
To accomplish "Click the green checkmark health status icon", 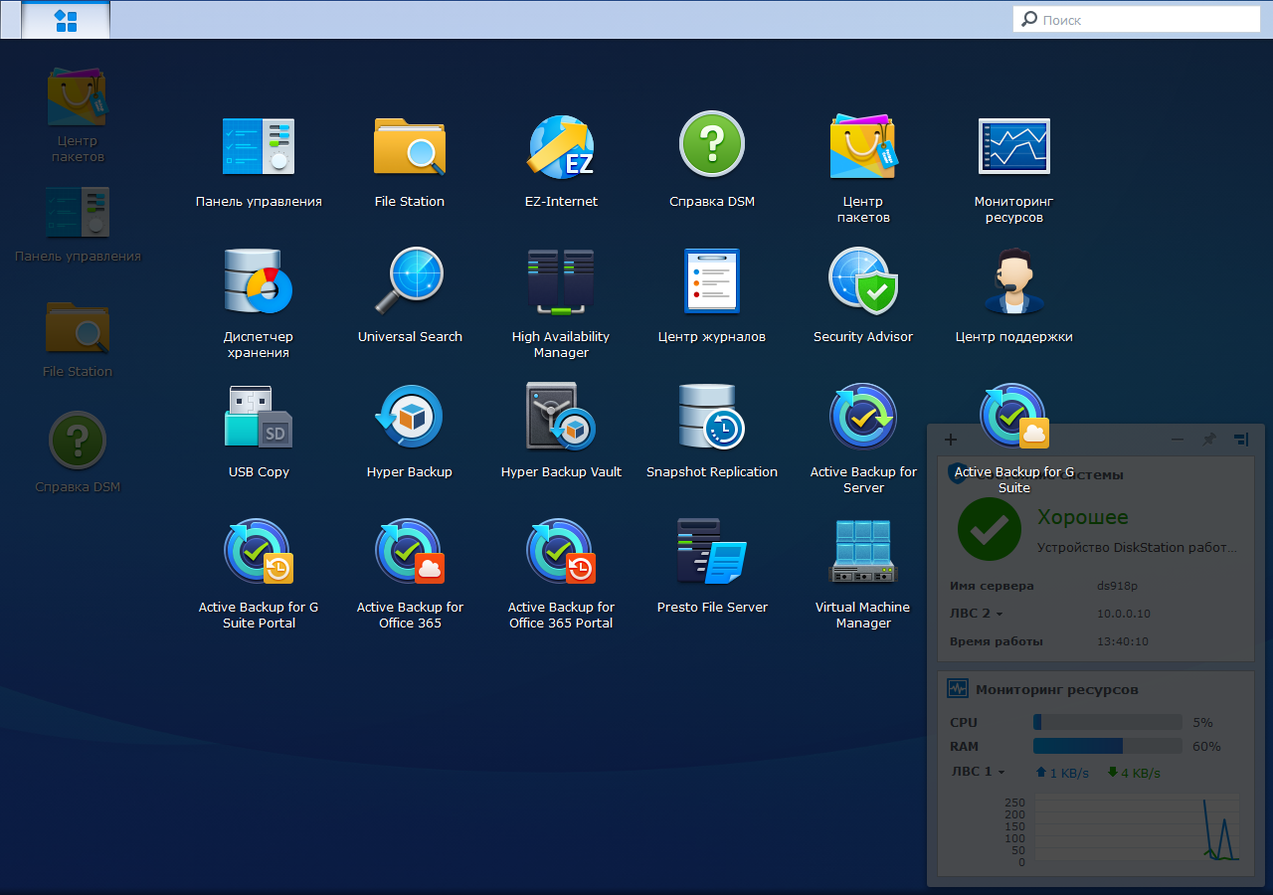I will [990, 530].
